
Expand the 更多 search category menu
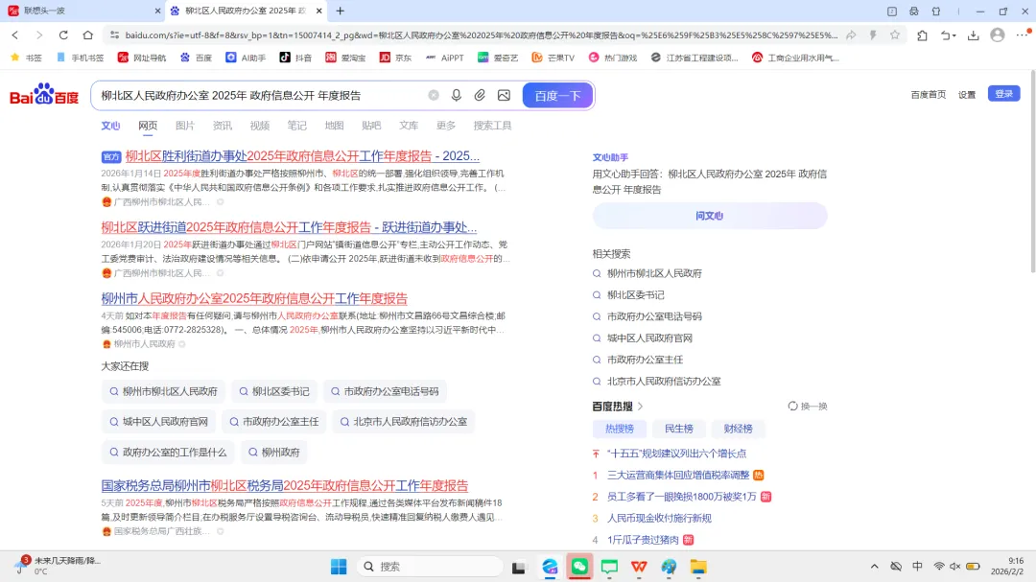pyautogui.click(x=446, y=126)
